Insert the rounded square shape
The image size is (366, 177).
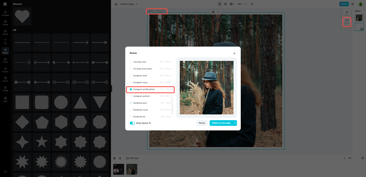pos(41,102)
